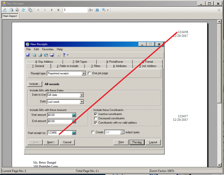Open the Date dropdown showing Last week
The image size is (224, 175).
pyautogui.click(x=82, y=102)
